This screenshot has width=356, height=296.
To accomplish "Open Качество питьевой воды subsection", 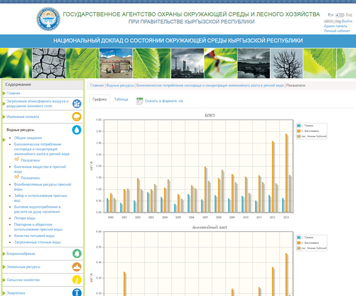I will coord(34,236).
